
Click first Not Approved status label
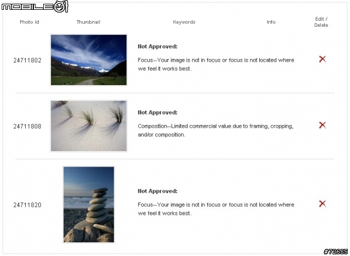click(157, 46)
